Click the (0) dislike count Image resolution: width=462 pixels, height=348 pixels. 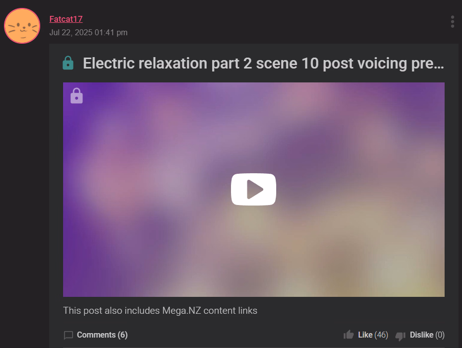point(440,335)
